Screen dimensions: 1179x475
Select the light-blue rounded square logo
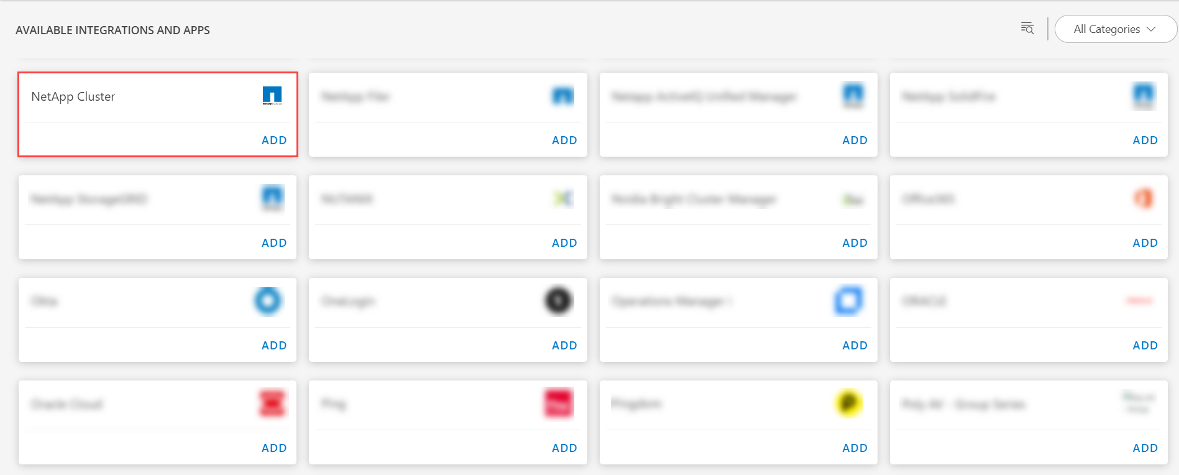pos(848,301)
